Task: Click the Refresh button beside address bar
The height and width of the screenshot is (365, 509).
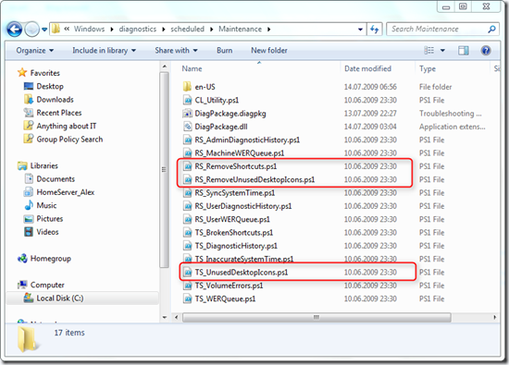Action: pyautogui.click(x=375, y=30)
